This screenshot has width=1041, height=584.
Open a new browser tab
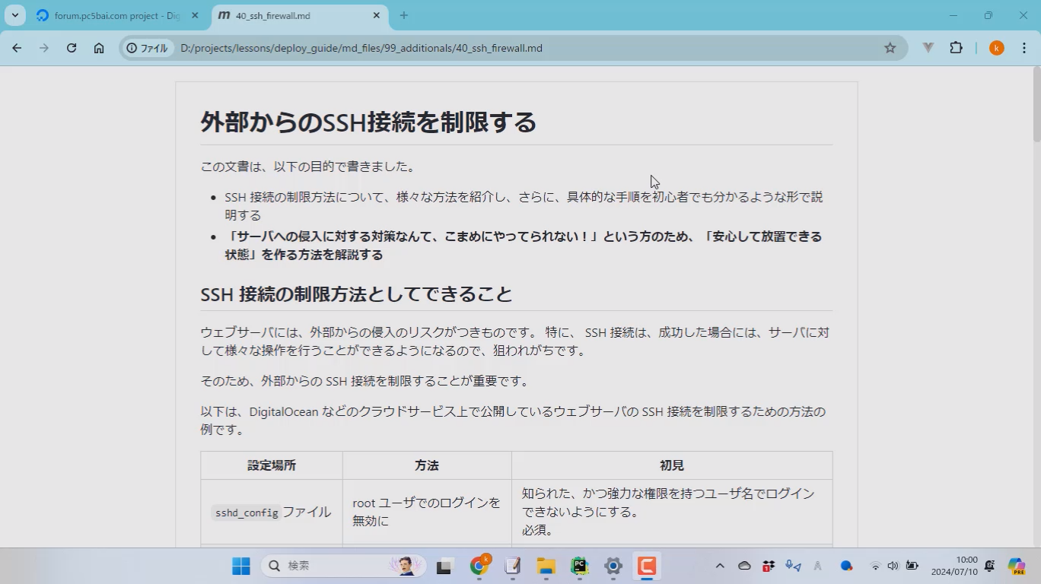[404, 15]
